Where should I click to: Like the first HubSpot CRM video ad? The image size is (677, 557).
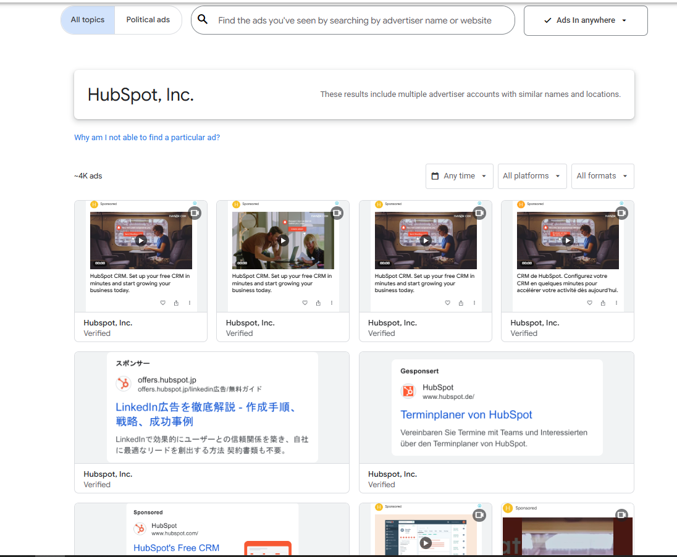tap(162, 303)
